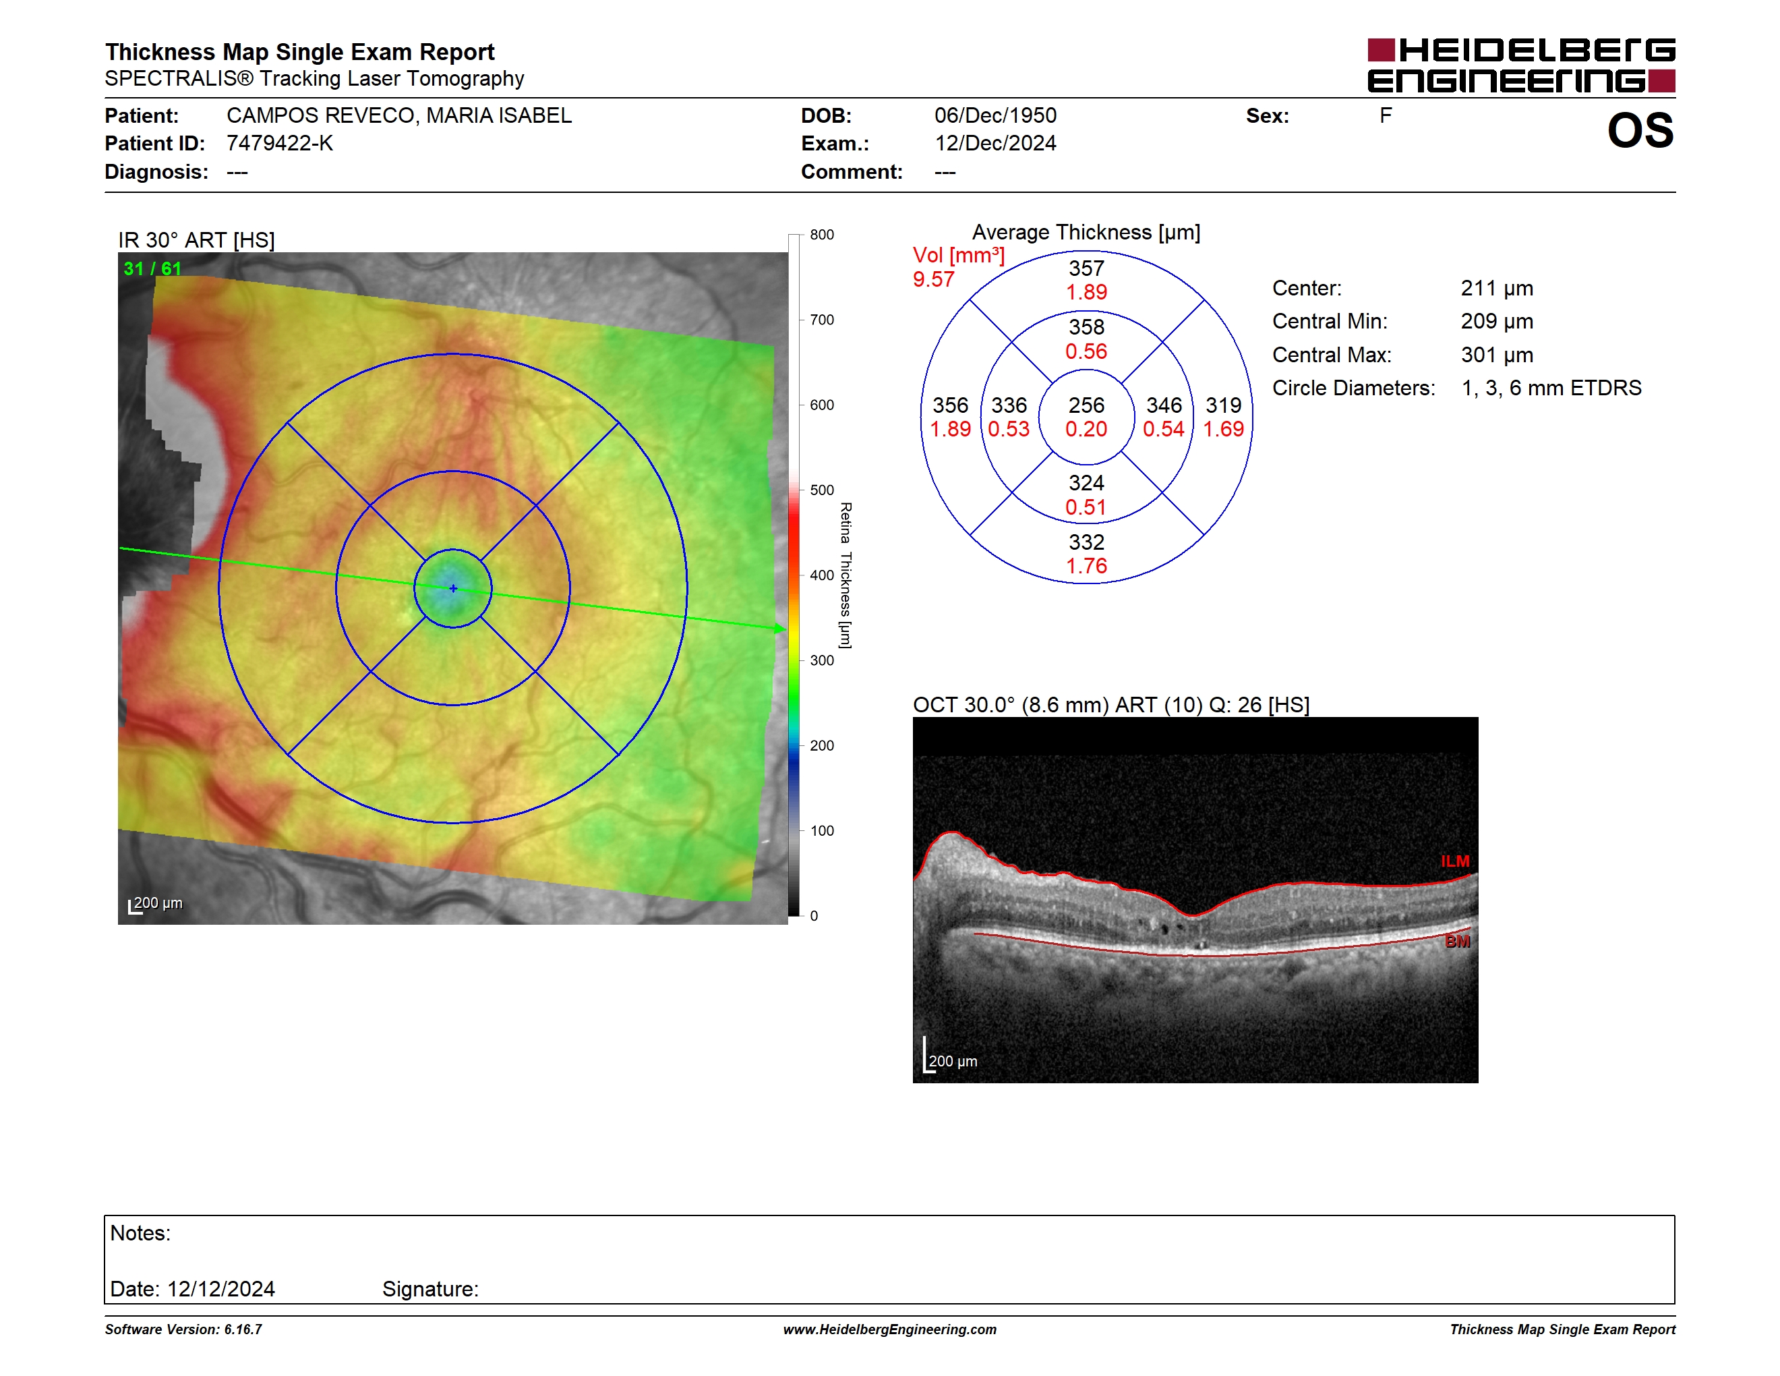The height and width of the screenshot is (1376, 1780).
Task: Click the 'Retina Thickness [µm]' axis label
Action: (x=845, y=575)
